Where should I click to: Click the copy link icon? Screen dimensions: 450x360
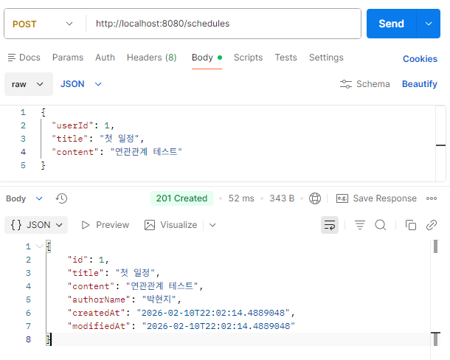click(x=432, y=225)
